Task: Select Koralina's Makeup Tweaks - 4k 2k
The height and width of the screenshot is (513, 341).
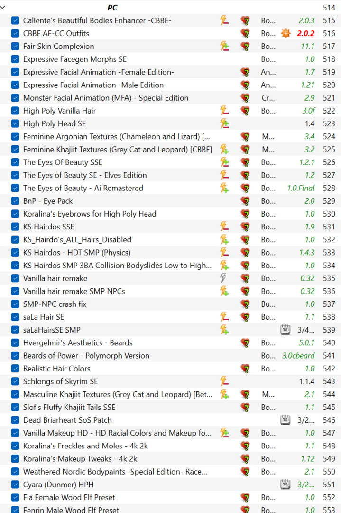Action: 80,459
